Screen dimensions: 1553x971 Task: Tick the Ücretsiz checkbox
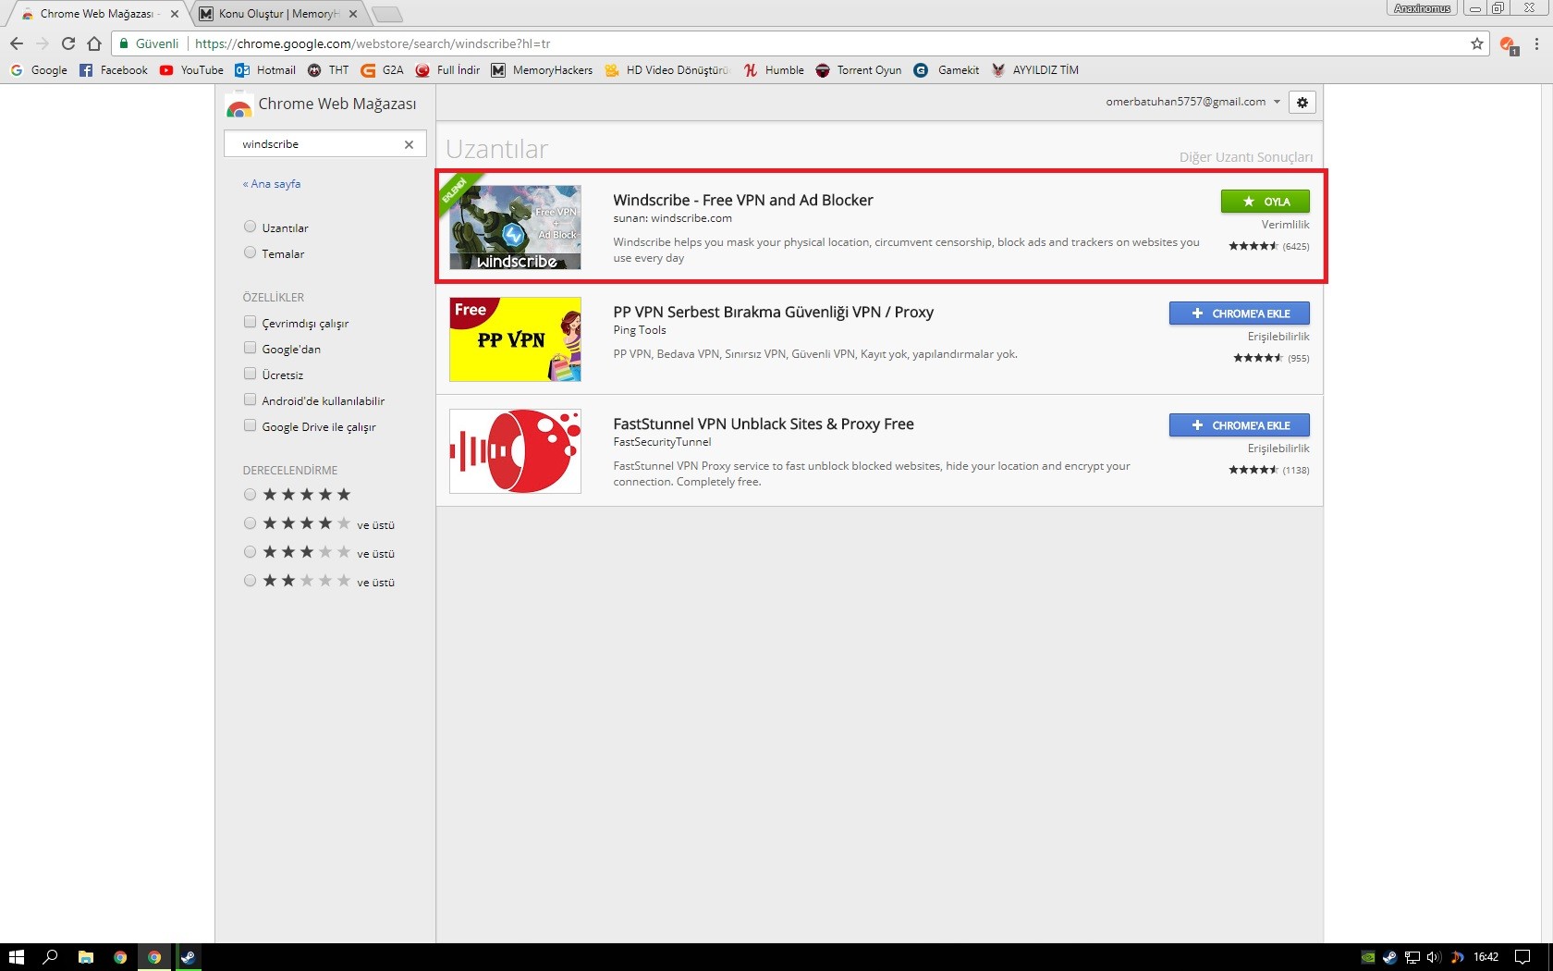tap(250, 374)
